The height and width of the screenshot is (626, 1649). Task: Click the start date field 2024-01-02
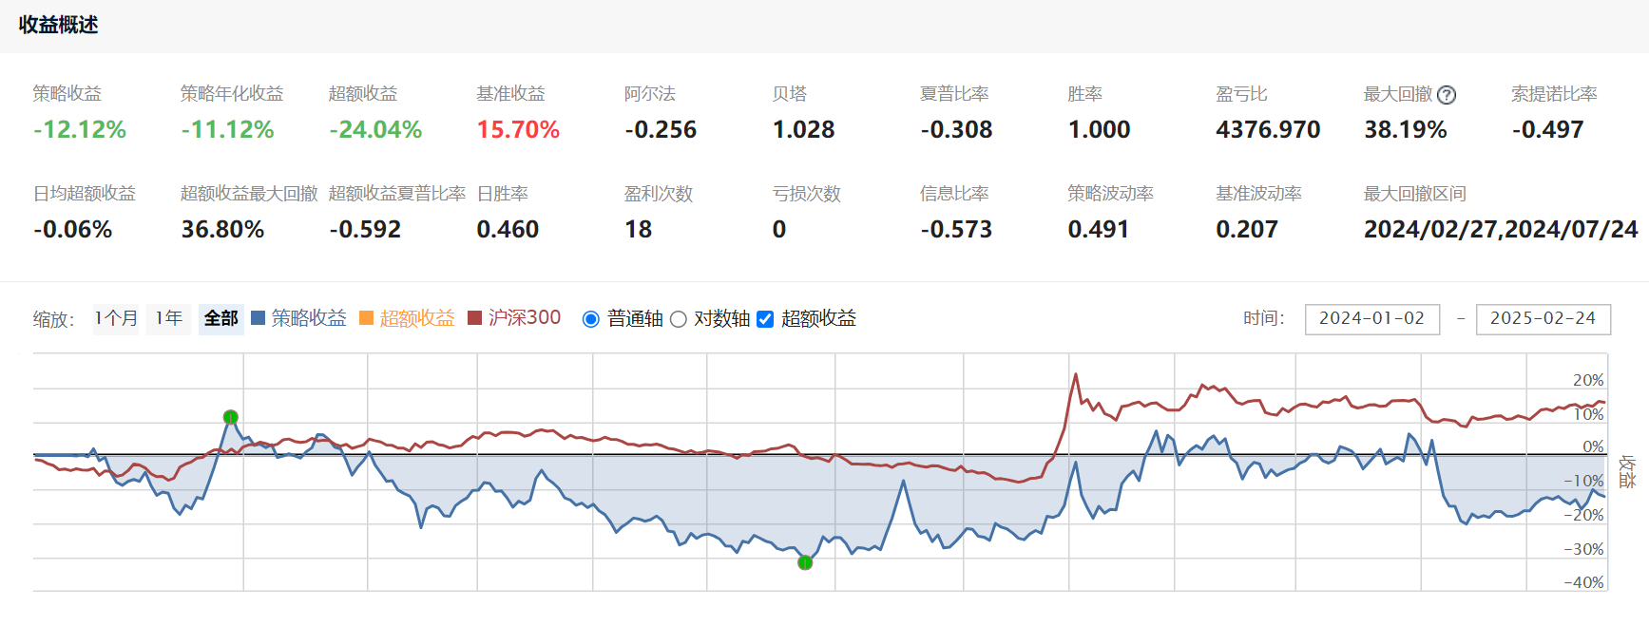1371,318
